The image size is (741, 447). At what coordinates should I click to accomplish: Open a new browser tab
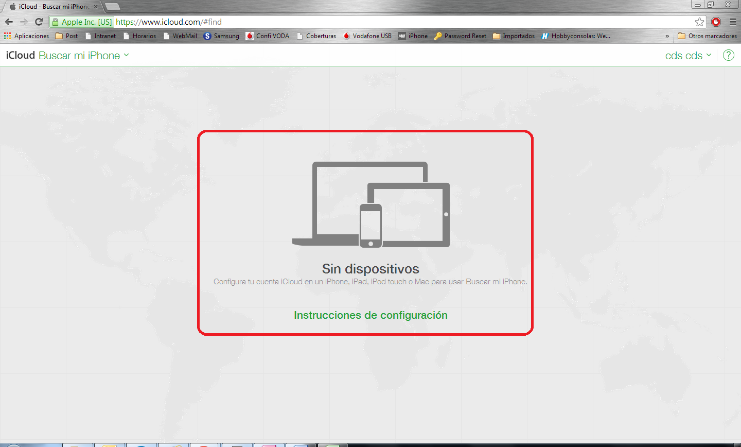[x=112, y=7]
